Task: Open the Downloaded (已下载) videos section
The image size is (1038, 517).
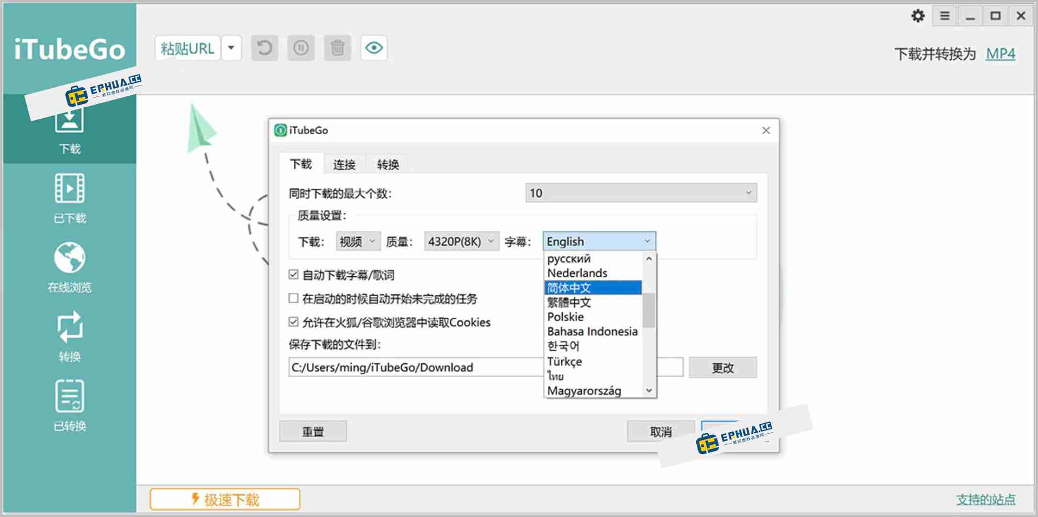Action: pos(69,198)
